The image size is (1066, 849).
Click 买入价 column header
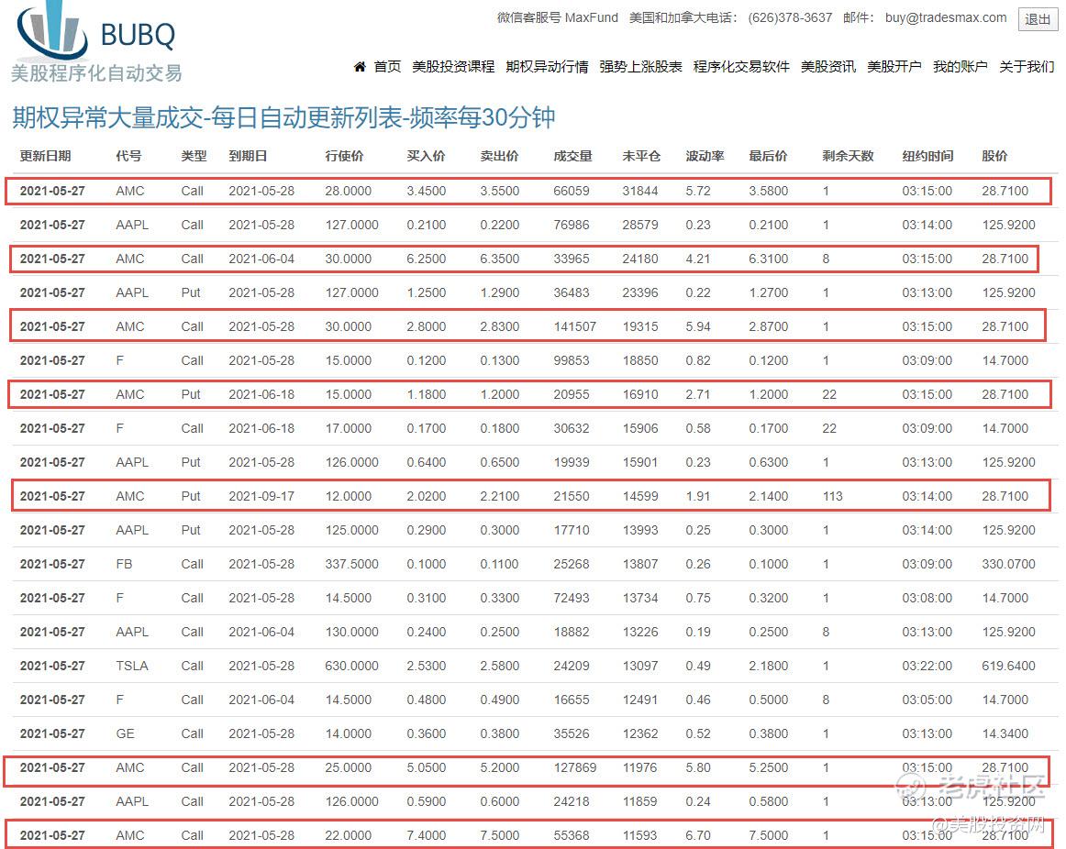pyautogui.click(x=426, y=156)
